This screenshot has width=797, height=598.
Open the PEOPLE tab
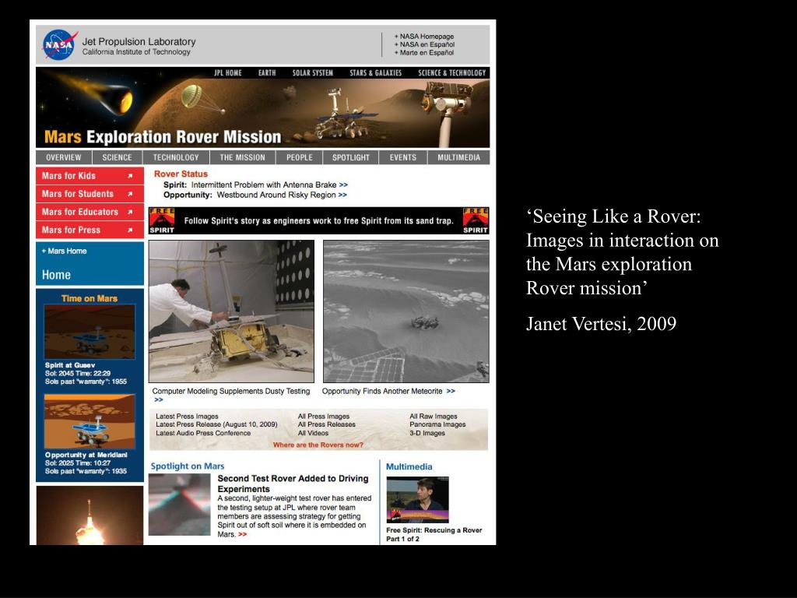point(300,157)
